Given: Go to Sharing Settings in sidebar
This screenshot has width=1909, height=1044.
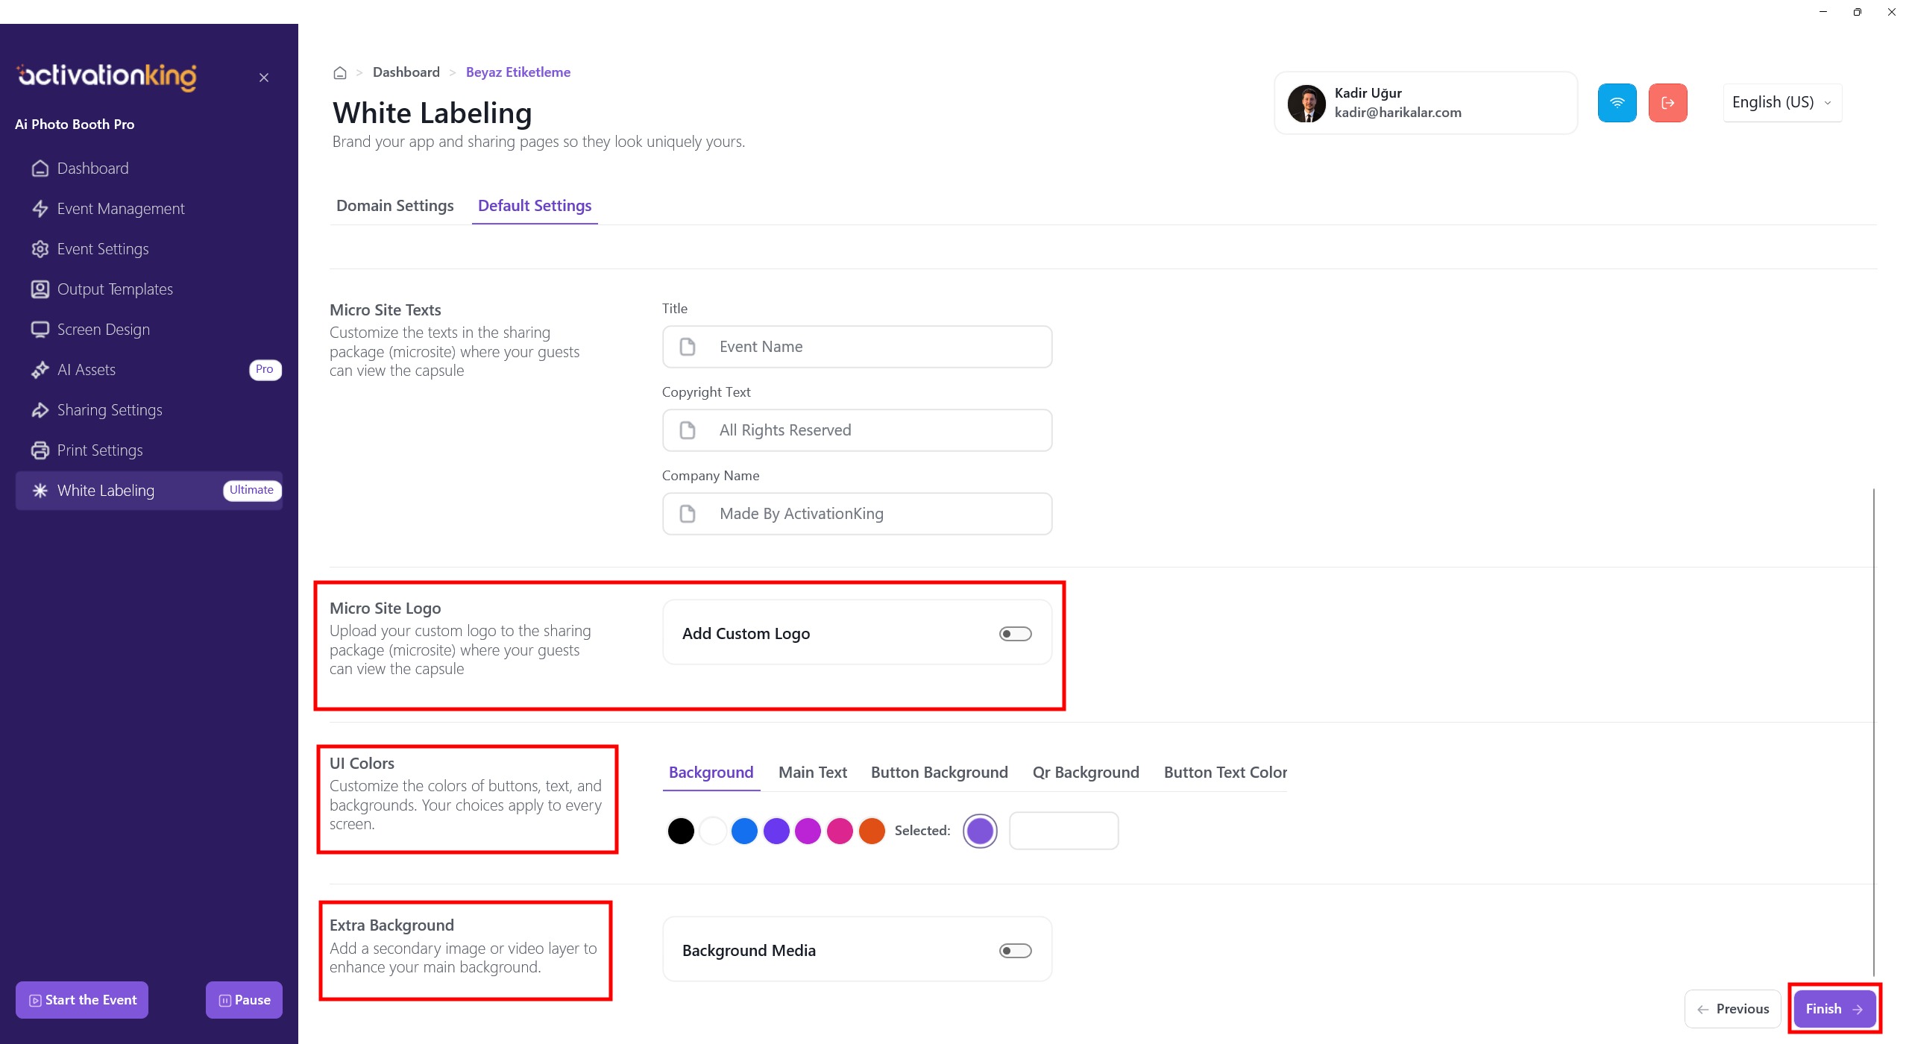Looking at the screenshot, I should pyautogui.click(x=110, y=410).
